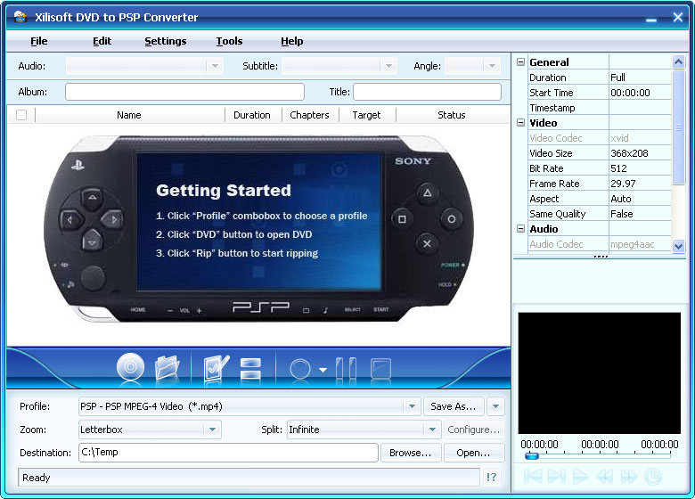Click the !? help icon beside status bar

[492, 478]
